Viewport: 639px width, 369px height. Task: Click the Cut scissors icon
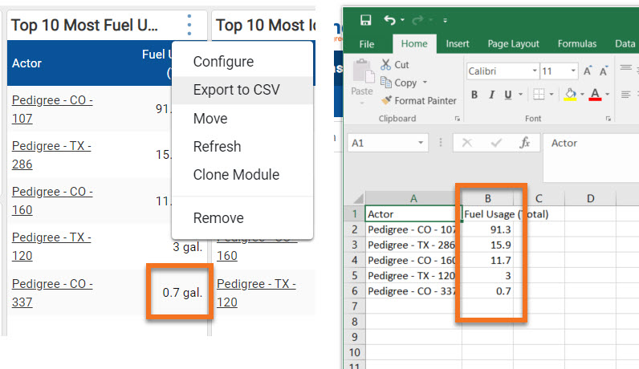tap(385, 64)
